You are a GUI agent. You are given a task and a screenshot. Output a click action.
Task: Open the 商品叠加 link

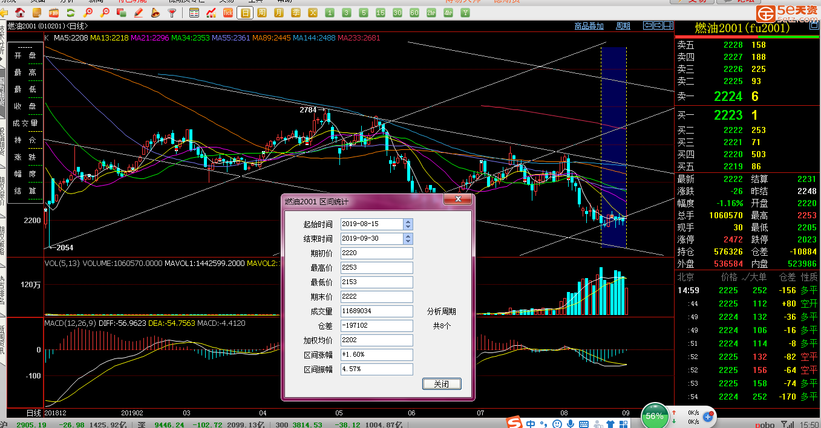(589, 26)
